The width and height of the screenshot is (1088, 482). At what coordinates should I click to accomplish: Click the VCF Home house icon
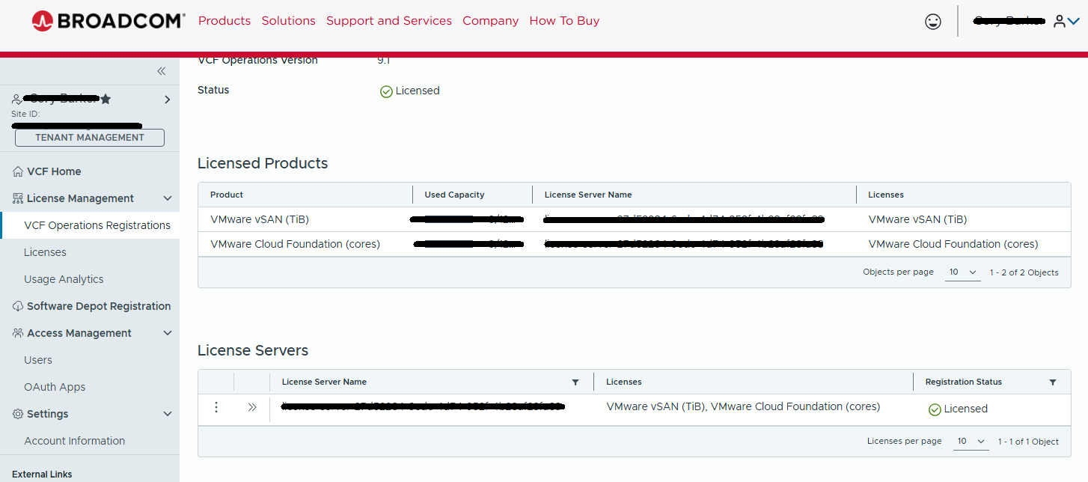point(18,171)
